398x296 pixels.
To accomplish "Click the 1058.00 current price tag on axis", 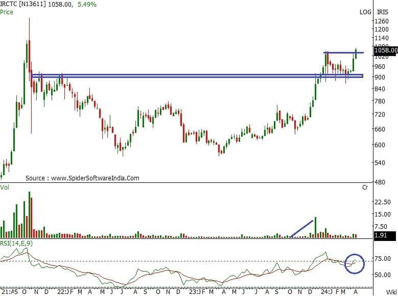I will (385, 50).
